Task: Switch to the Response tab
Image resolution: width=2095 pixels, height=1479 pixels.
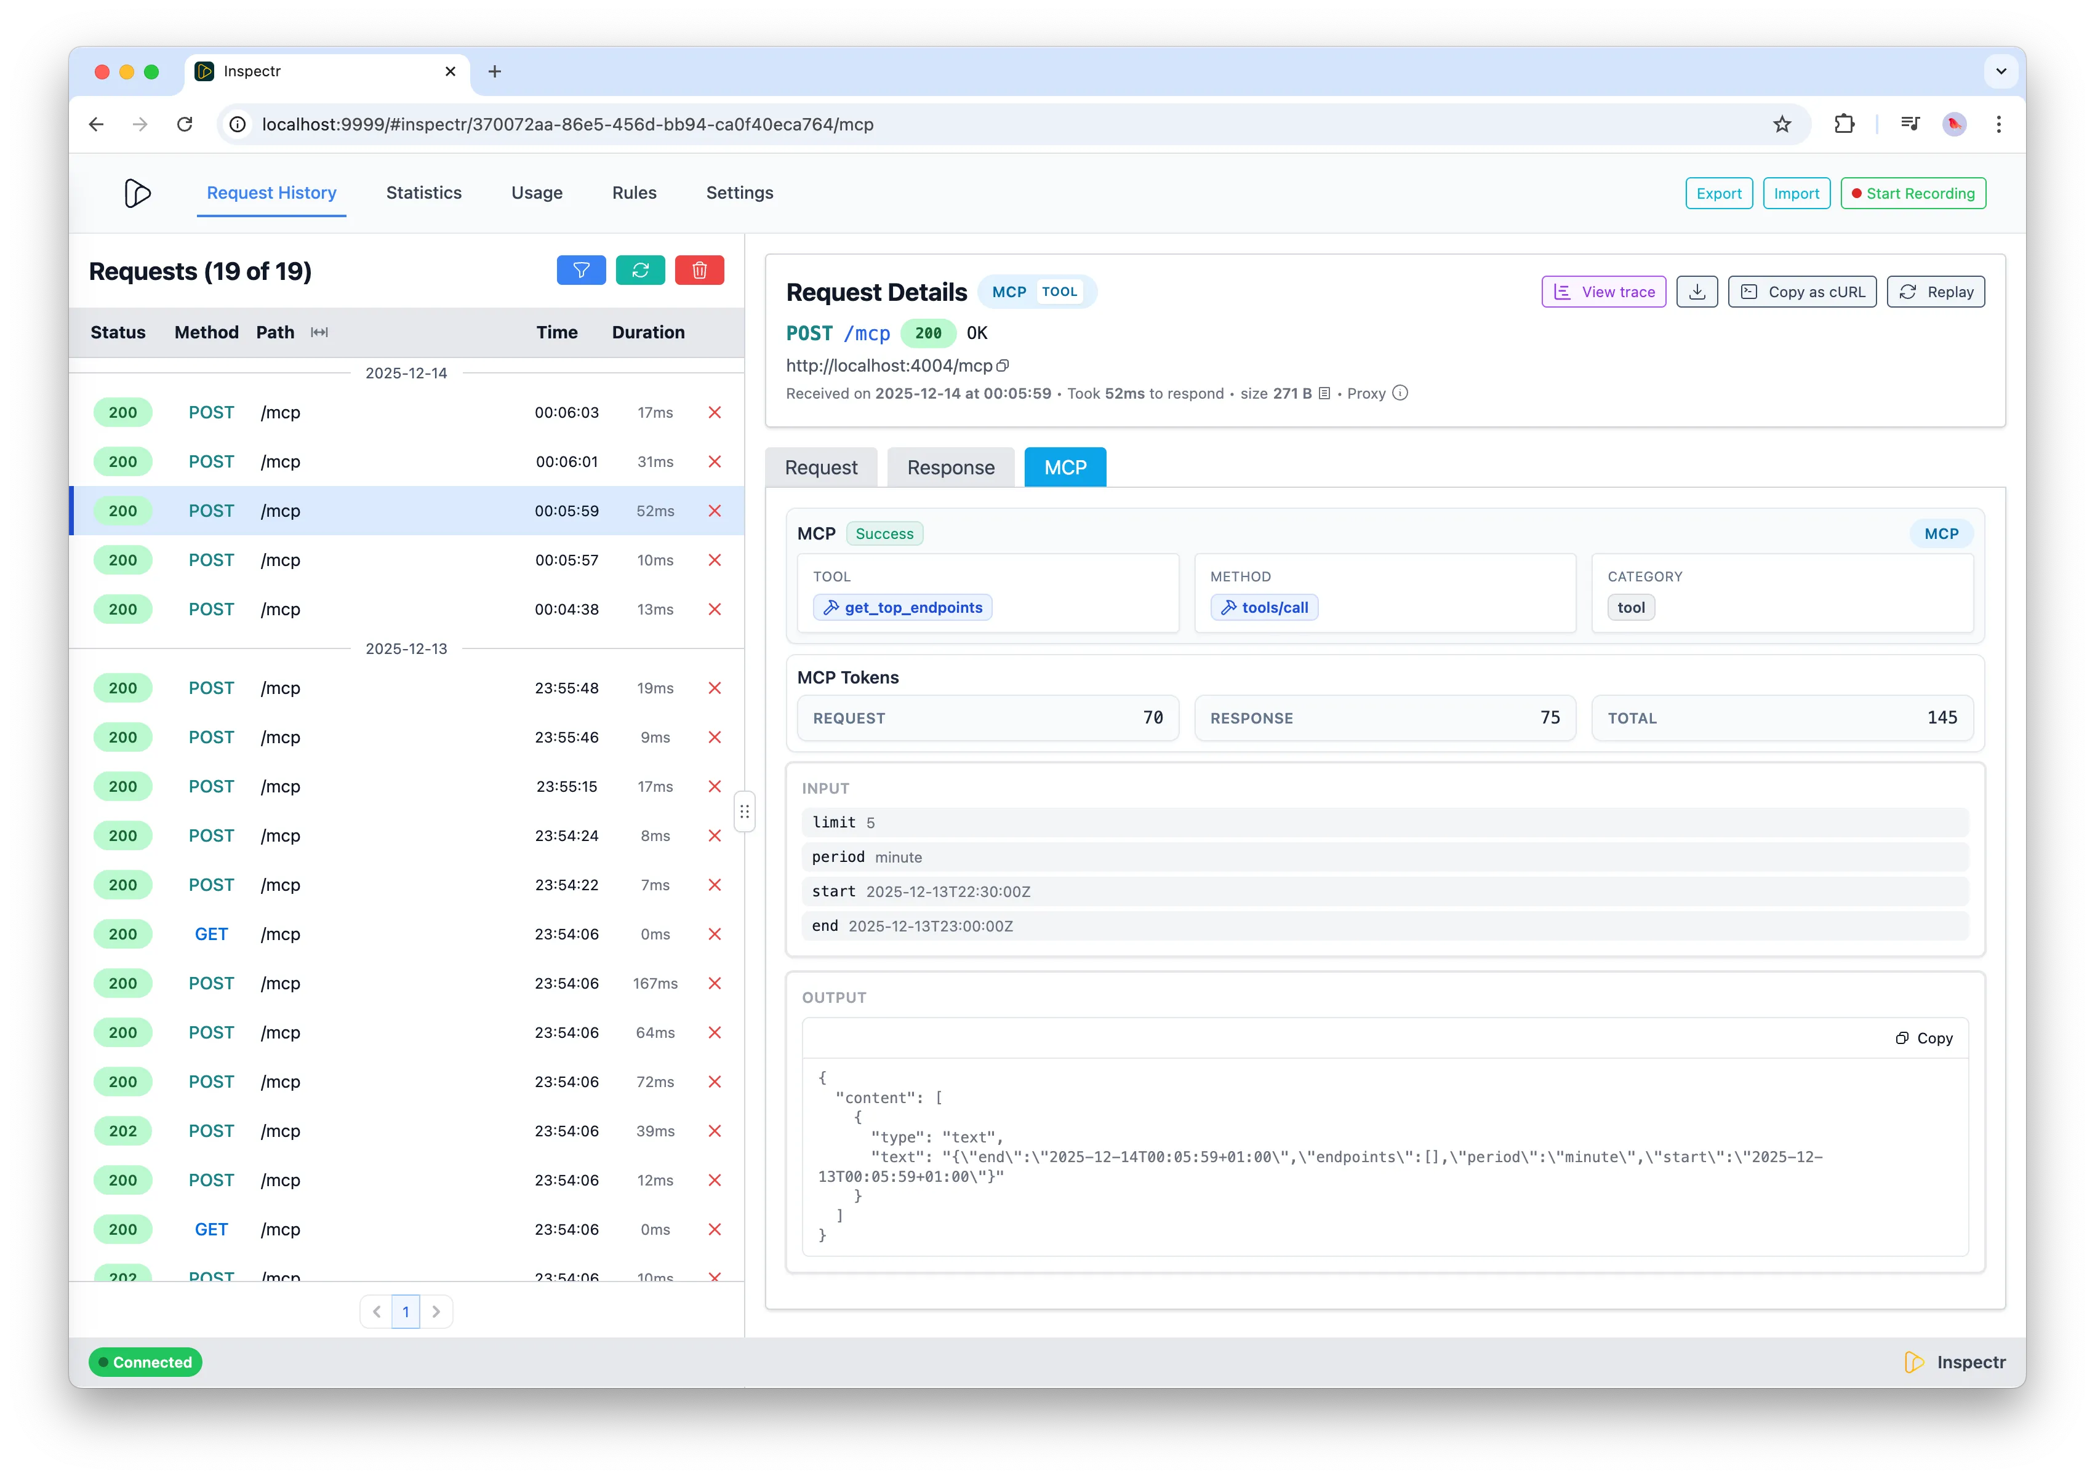Action: point(950,467)
